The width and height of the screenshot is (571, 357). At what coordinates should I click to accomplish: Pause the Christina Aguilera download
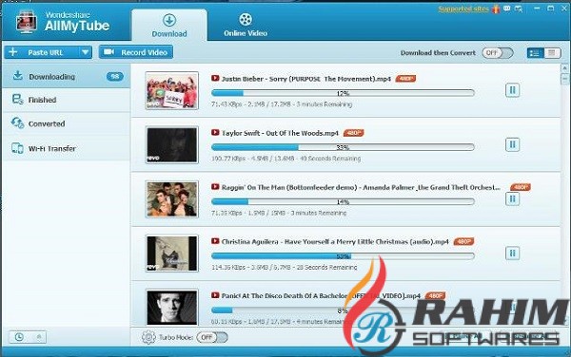[x=512, y=254]
